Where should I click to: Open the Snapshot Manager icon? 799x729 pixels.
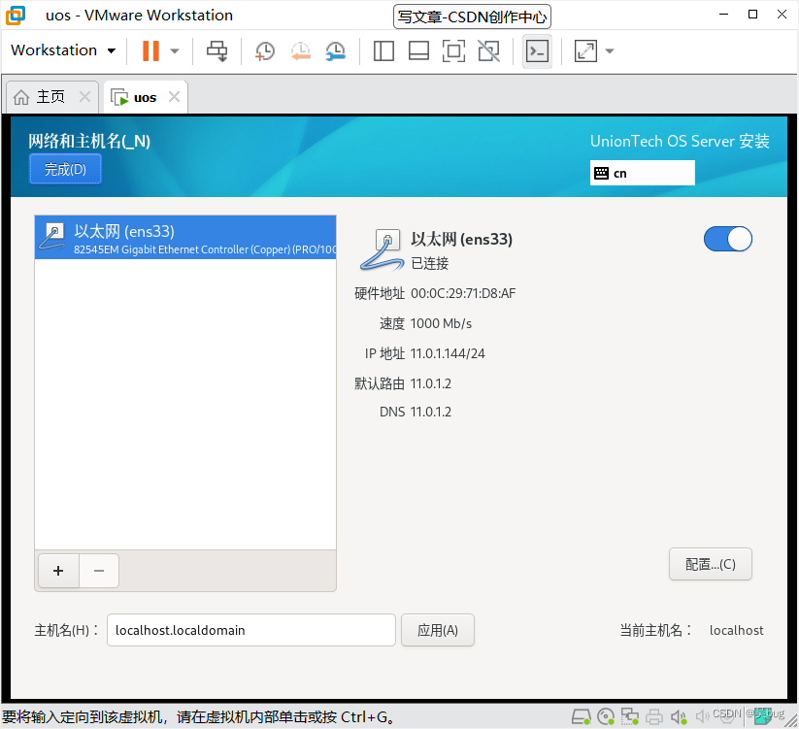coord(336,50)
